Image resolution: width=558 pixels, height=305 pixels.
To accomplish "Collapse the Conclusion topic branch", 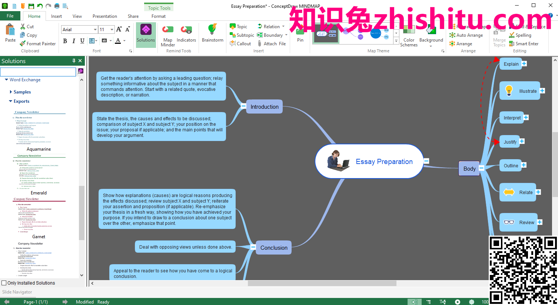I will 253,247.
